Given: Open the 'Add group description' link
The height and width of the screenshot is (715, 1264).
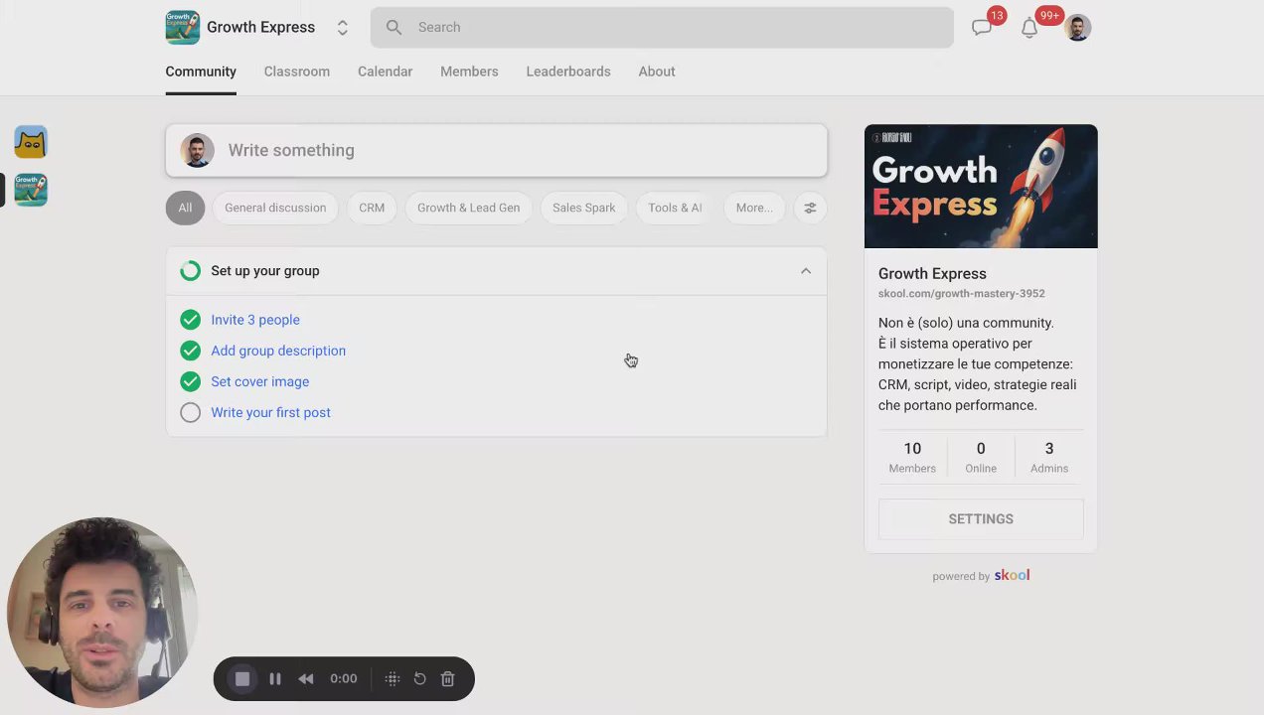Looking at the screenshot, I should tap(278, 351).
